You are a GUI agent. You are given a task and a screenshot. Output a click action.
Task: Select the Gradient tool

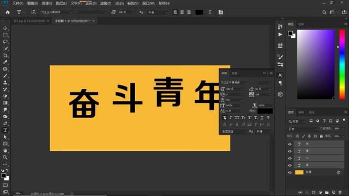click(x=5, y=103)
